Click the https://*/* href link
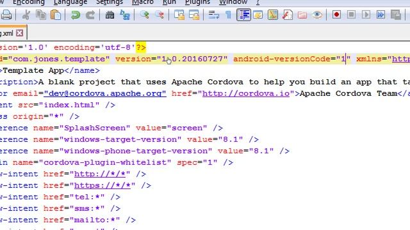The image size is (410, 230). [x=102, y=185]
